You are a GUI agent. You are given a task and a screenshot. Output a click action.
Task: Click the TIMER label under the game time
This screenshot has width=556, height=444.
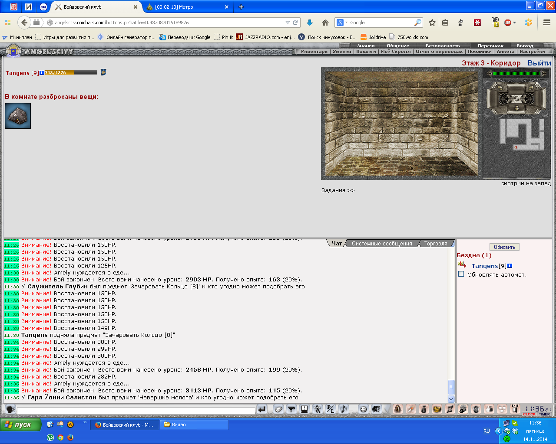tap(544, 415)
